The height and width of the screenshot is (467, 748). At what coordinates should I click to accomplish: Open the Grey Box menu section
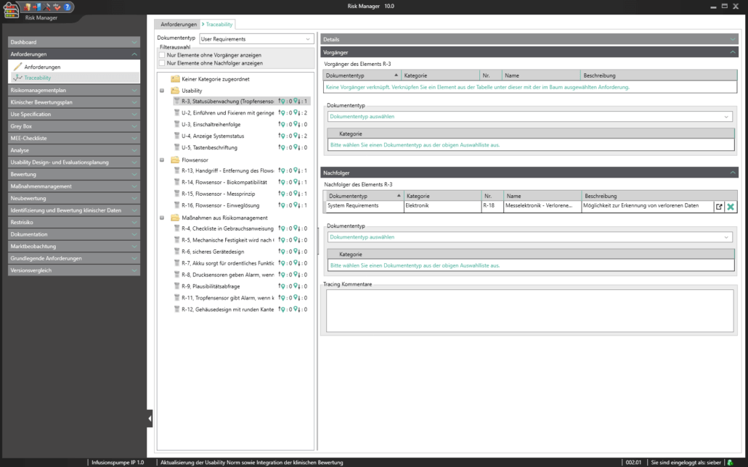pos(74,126)
